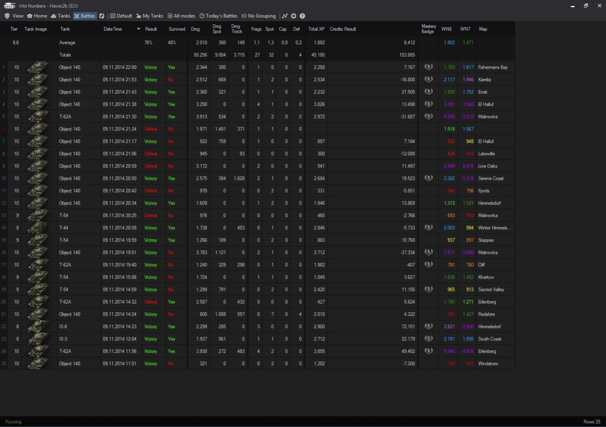Click mastery badge in IS-6 Himmelsdorf row
606x427 pixels.
(x=428, y=327)
